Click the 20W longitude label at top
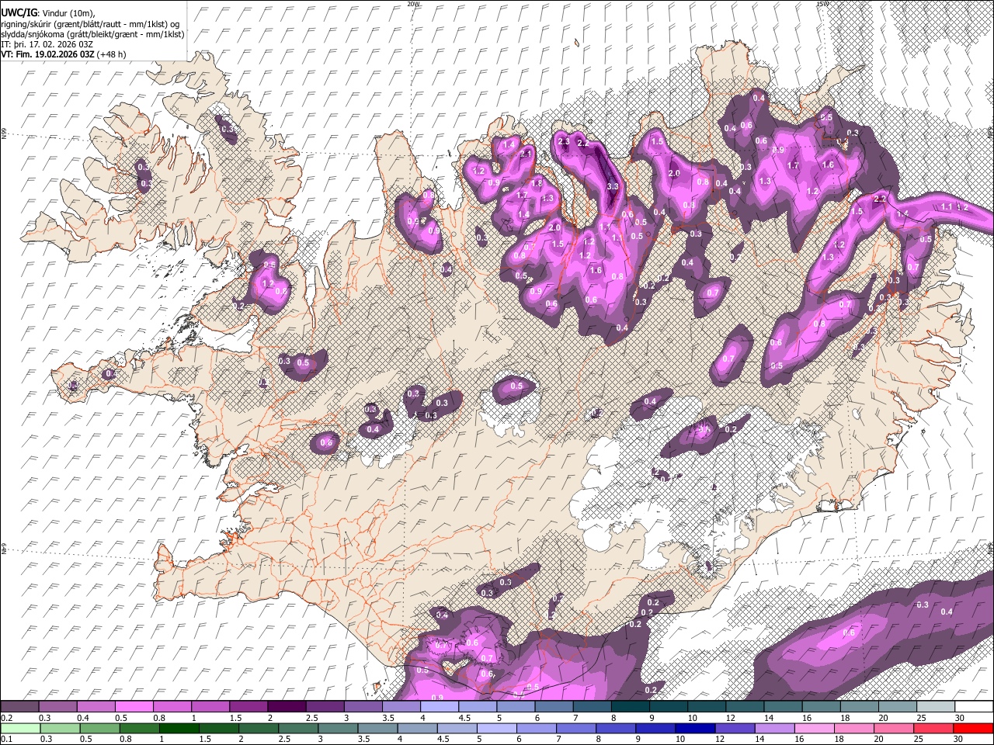994x745 pixels. (412, 4)
